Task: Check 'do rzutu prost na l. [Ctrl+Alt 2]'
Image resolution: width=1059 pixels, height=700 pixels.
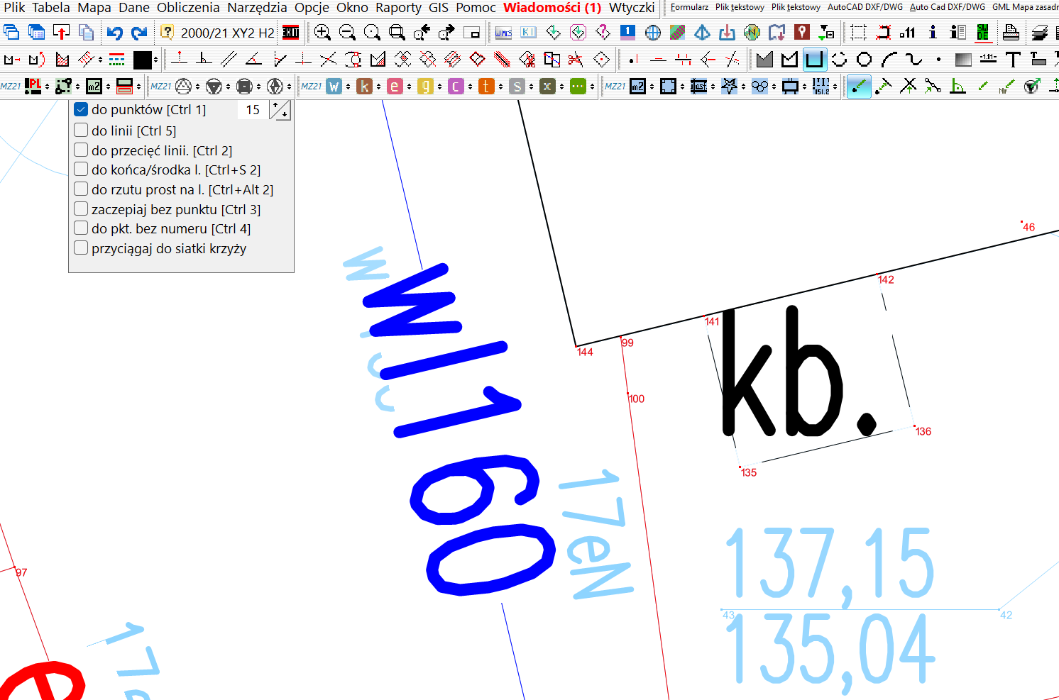Action: 81,189
